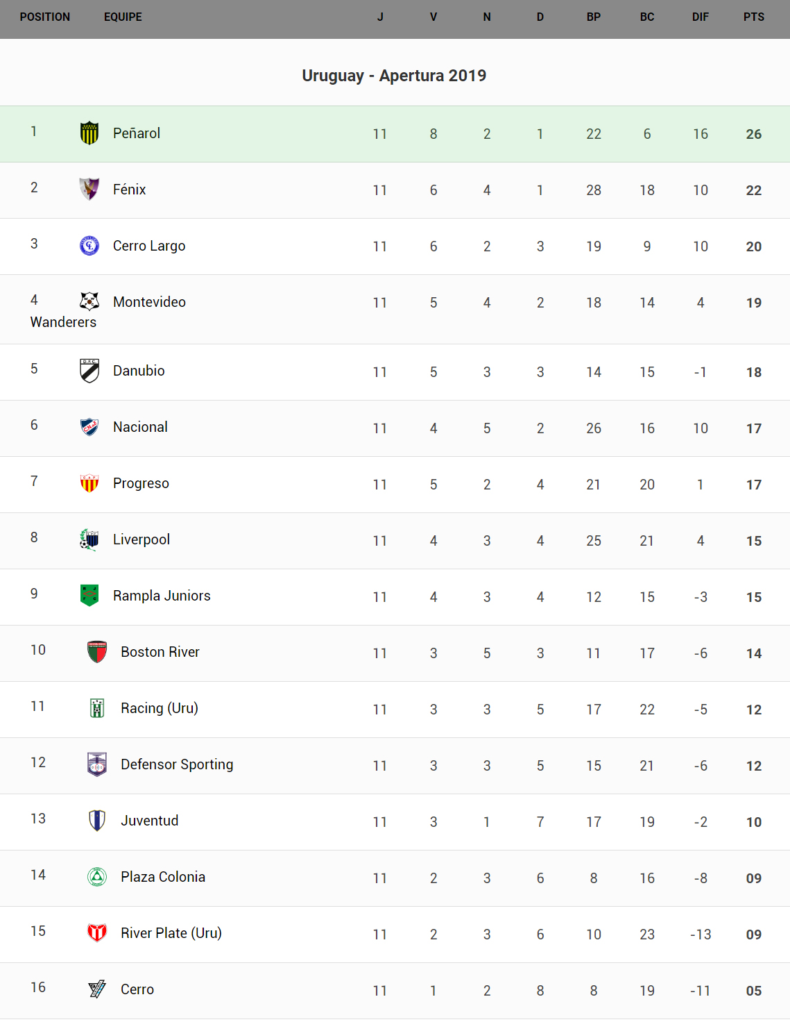
Task: Open the Racing (Uru) team link
Action: click(160, 708)
